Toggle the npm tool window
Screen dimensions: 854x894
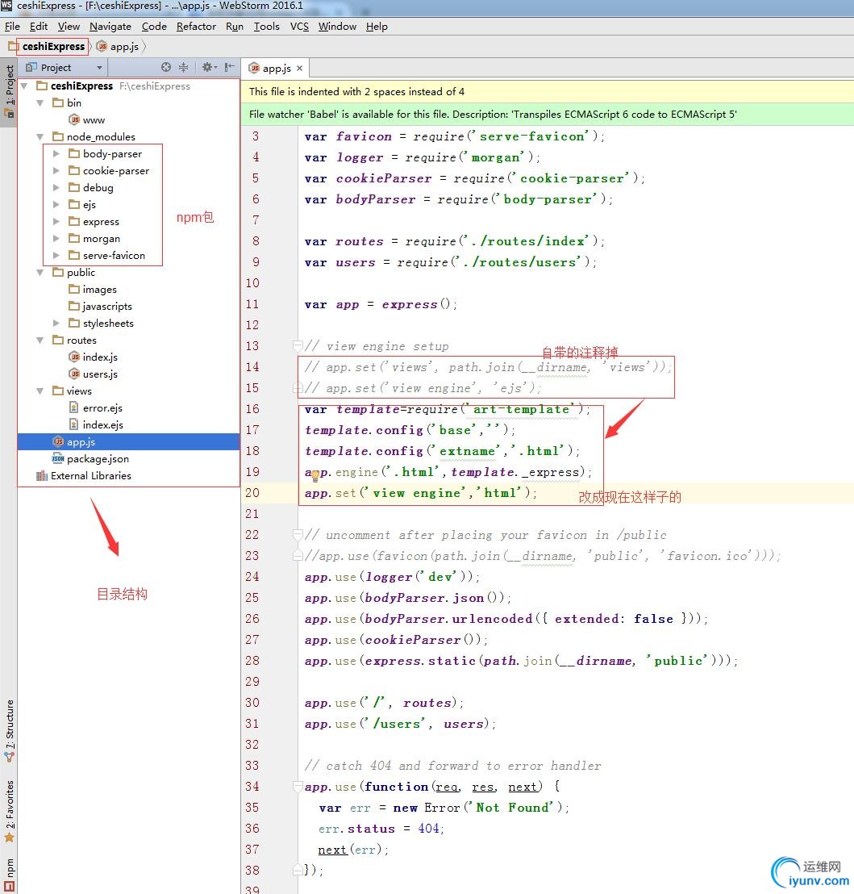click(x=9, y=875)
